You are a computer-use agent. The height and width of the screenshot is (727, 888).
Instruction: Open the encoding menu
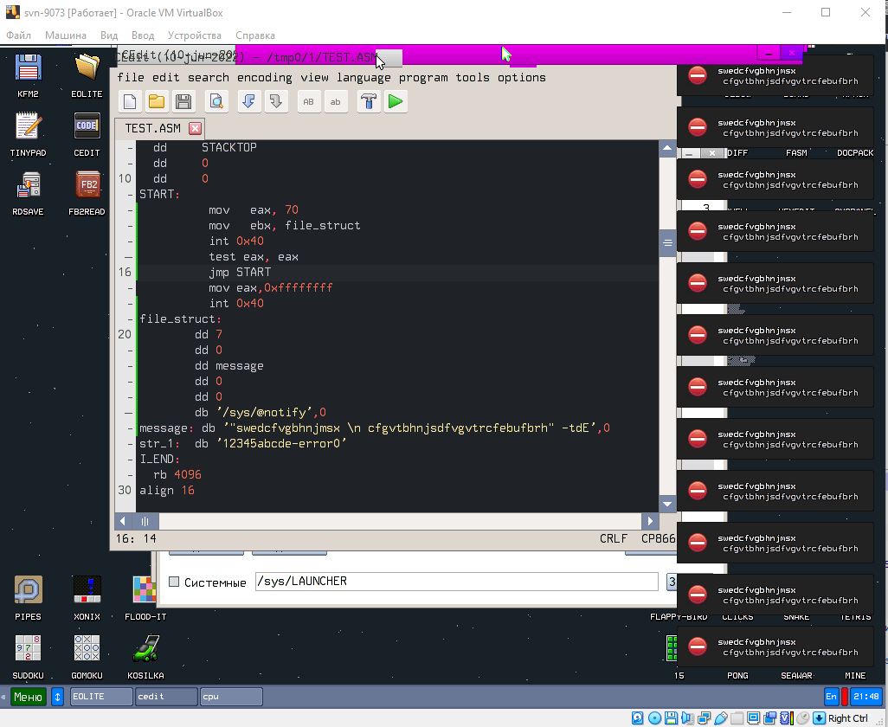(x=264, y=77)
